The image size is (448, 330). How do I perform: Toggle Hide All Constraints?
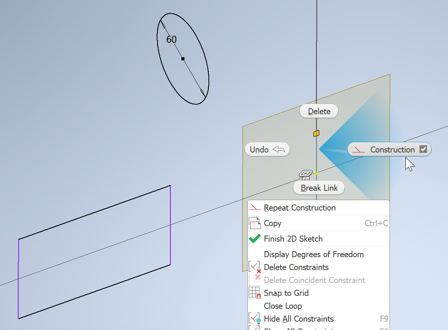299,319
